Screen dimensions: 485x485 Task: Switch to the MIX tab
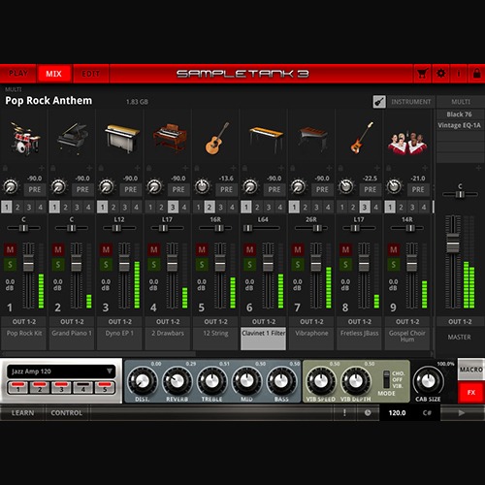click(53, 74)
